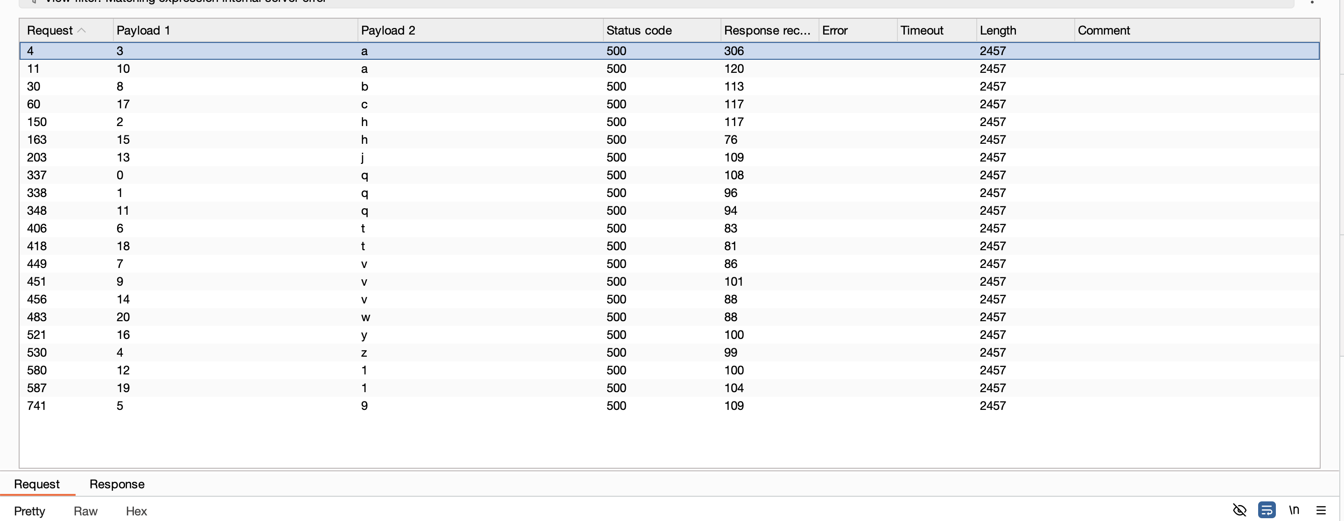Select the row for request 418
This screenshot has width=1344, height=521.
(x=669, y=246)
